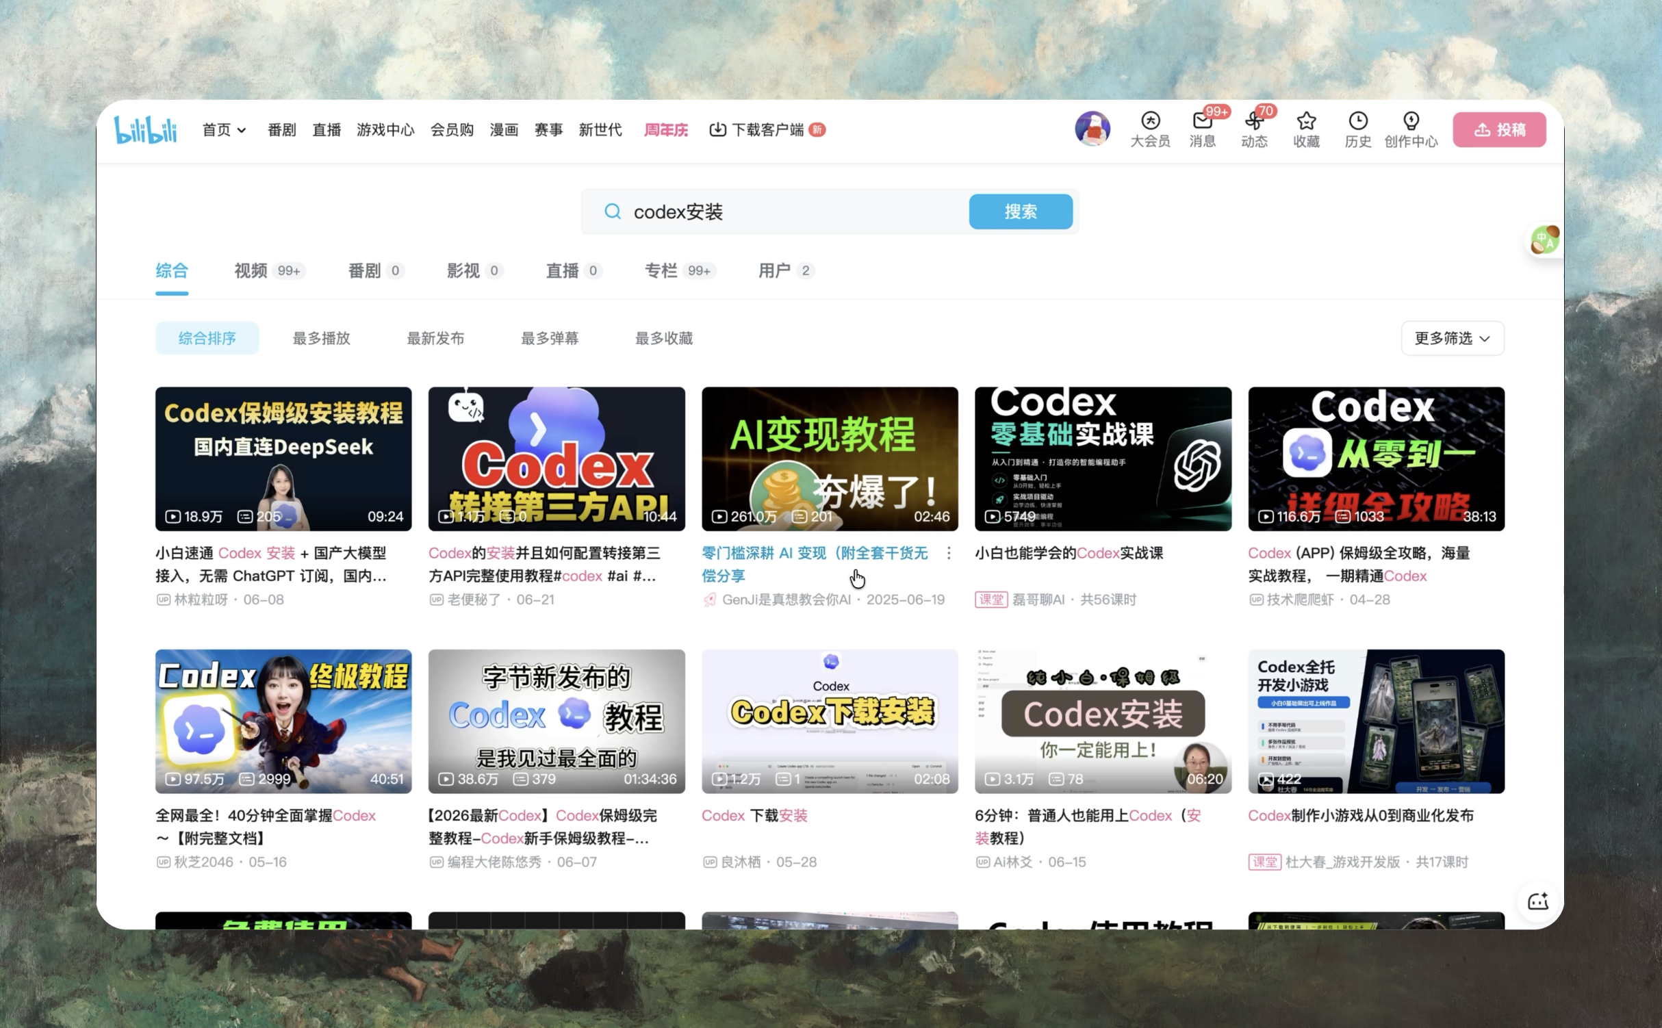Viewport: 1662px width, 1028px height.
Task: Open uploader link 老便秘了
Action: click(474, 600)
